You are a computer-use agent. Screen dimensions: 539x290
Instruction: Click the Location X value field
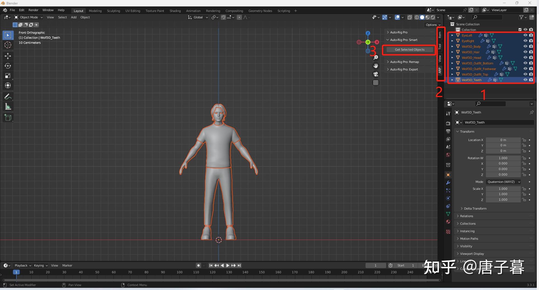point(503,140)
